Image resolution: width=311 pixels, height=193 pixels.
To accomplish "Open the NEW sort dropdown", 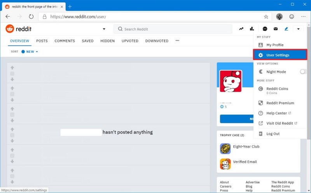I will tap(30, 52).
